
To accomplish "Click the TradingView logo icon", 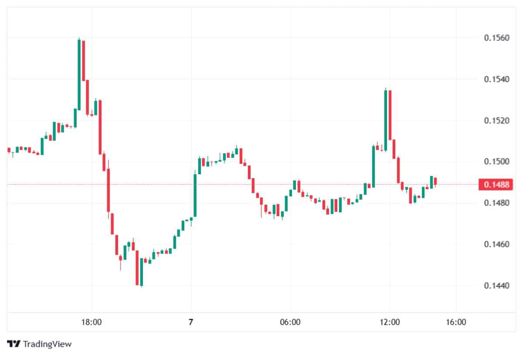I will (x=14, y=344).
